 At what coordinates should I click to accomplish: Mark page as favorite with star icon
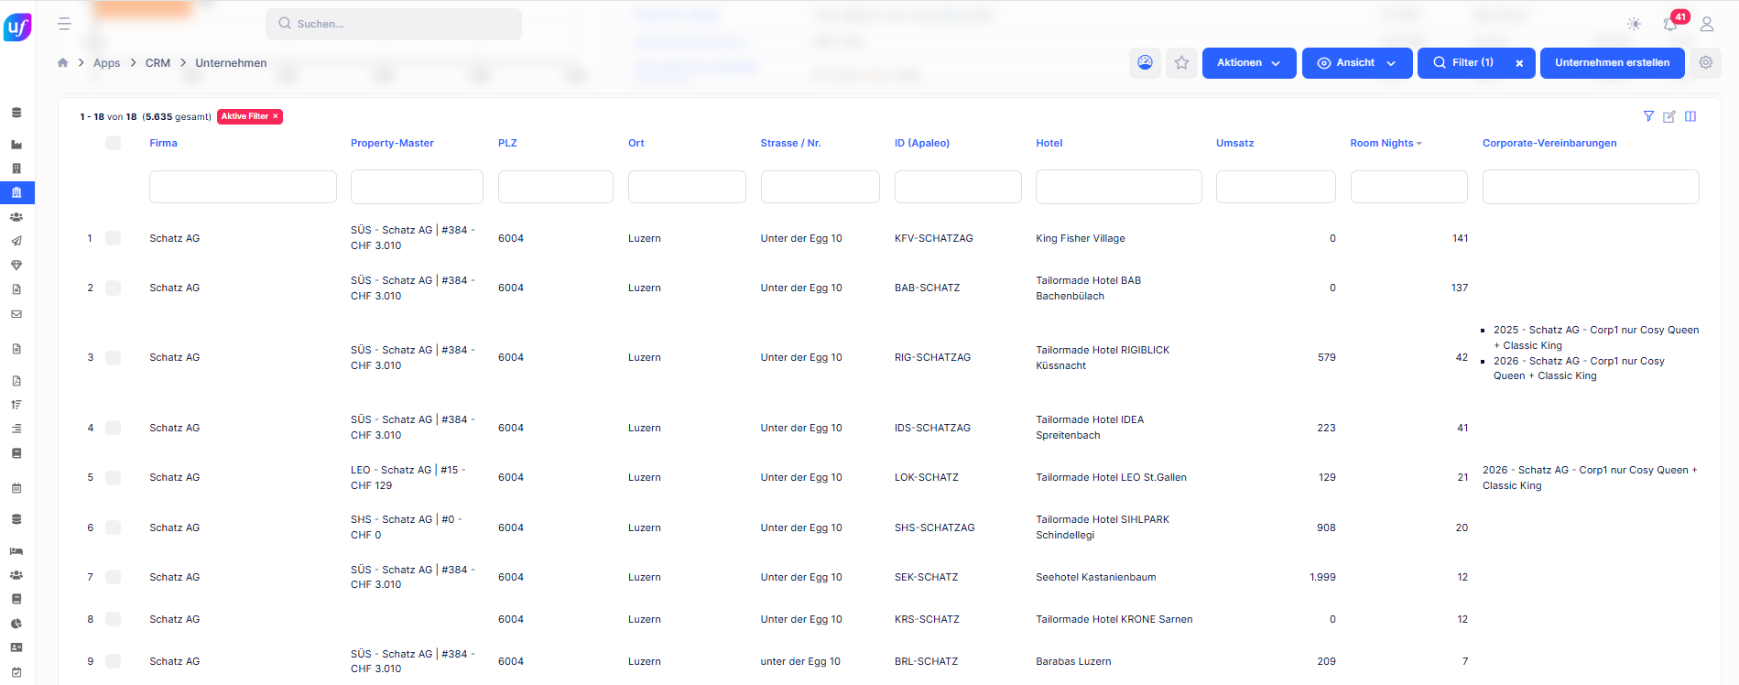click(1181, 63)
